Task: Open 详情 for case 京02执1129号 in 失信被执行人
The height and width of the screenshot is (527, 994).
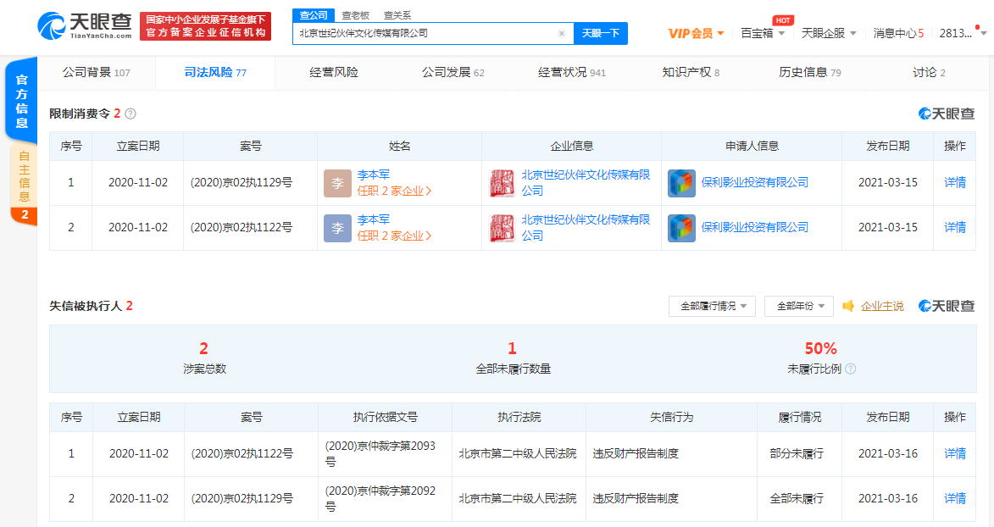Action: pos(955,499)
